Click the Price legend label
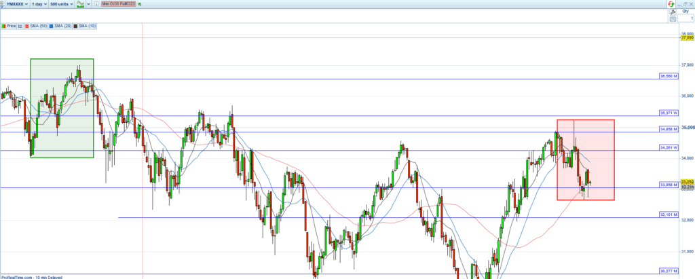This screenshot has width=695, height=279. coord(9,26)
